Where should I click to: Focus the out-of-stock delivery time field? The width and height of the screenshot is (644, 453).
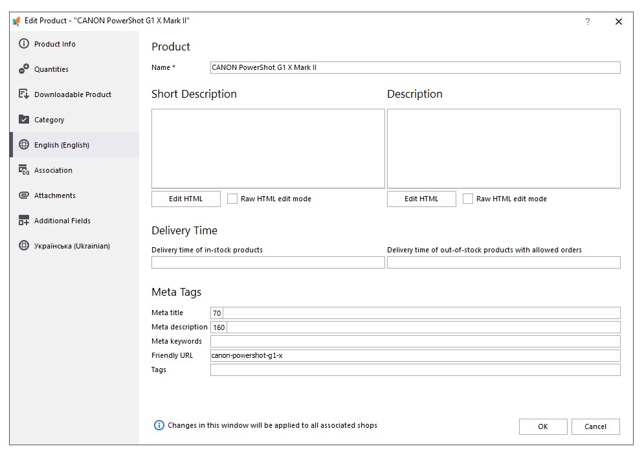tap(504, 263)
